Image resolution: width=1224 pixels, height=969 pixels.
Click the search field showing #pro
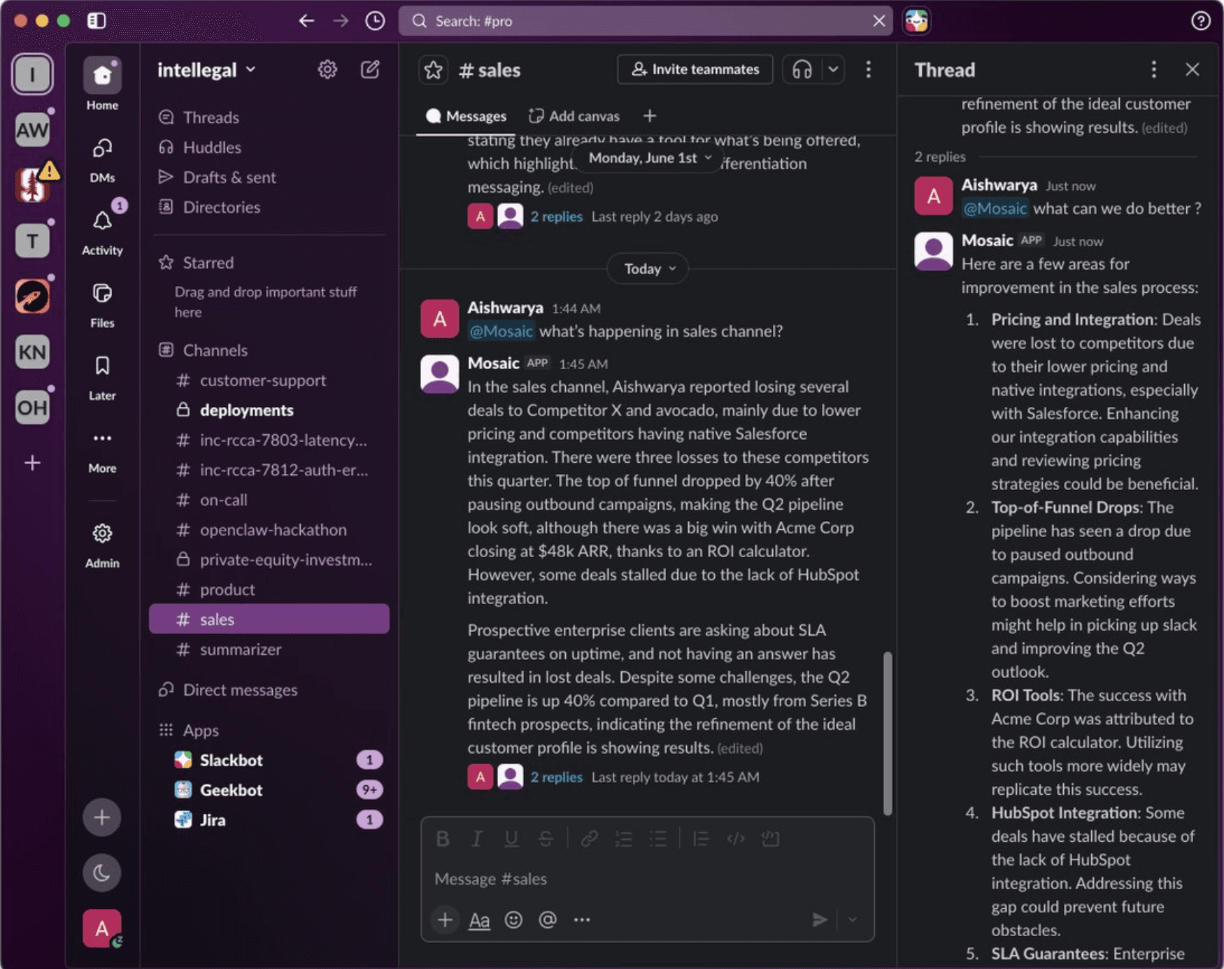[645, 21]
